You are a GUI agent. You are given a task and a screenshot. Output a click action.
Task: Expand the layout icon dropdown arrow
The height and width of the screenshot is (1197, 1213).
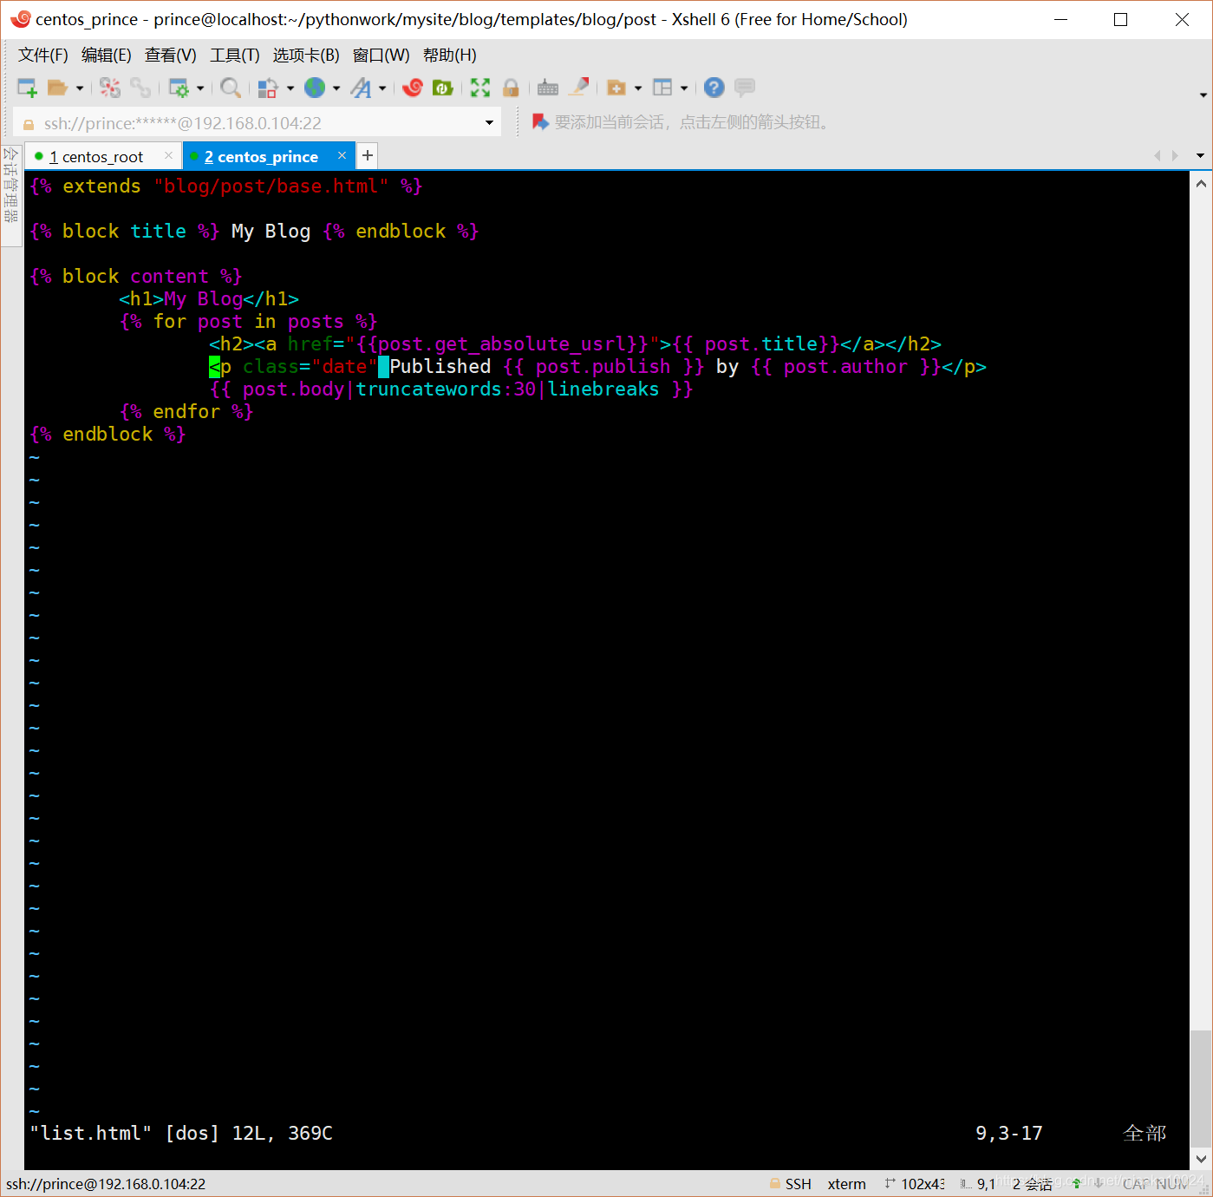click(x=684, y=88)
